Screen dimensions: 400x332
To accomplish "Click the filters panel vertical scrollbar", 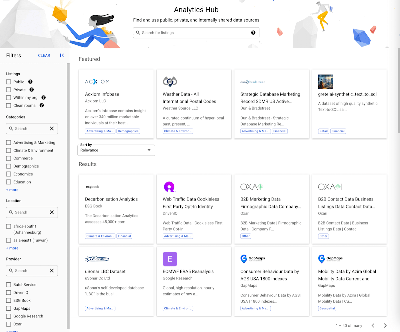I will coord(68,196).
